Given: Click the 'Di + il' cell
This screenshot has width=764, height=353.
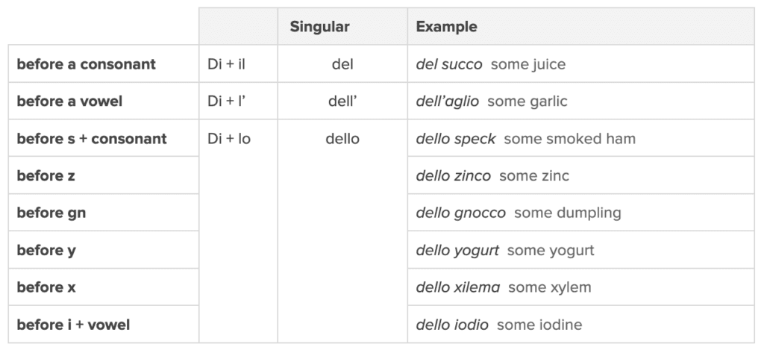Looking at the screenshot, I should tap(227, 64).
